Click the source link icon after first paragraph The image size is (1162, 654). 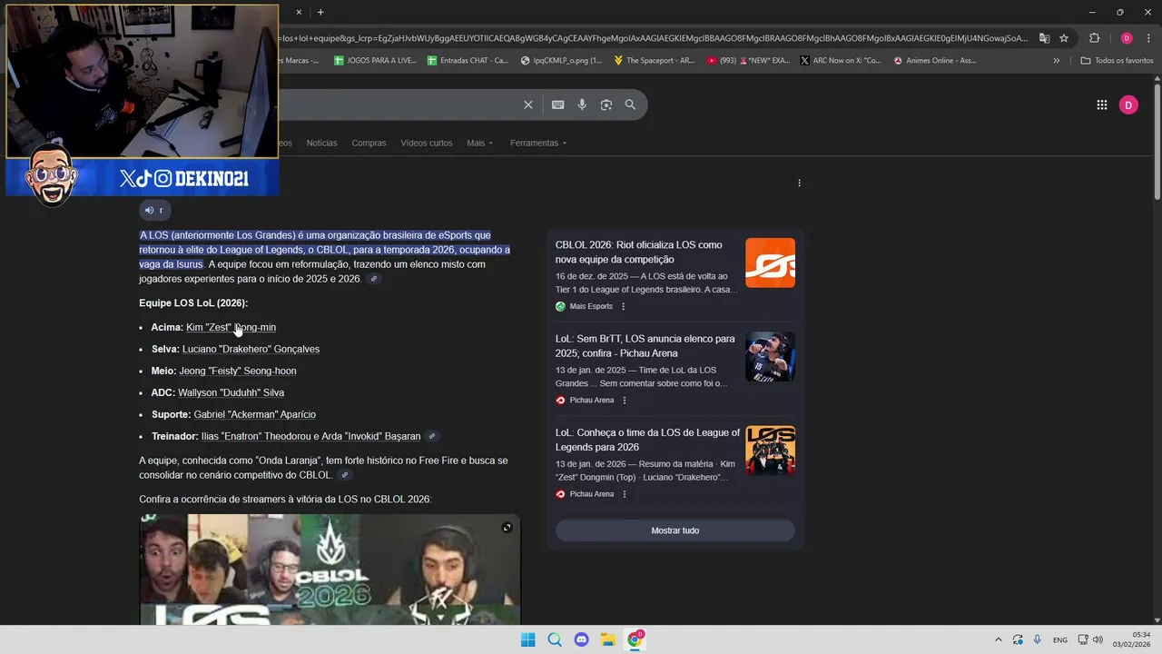pyautogui.click(x=374, y=279)
